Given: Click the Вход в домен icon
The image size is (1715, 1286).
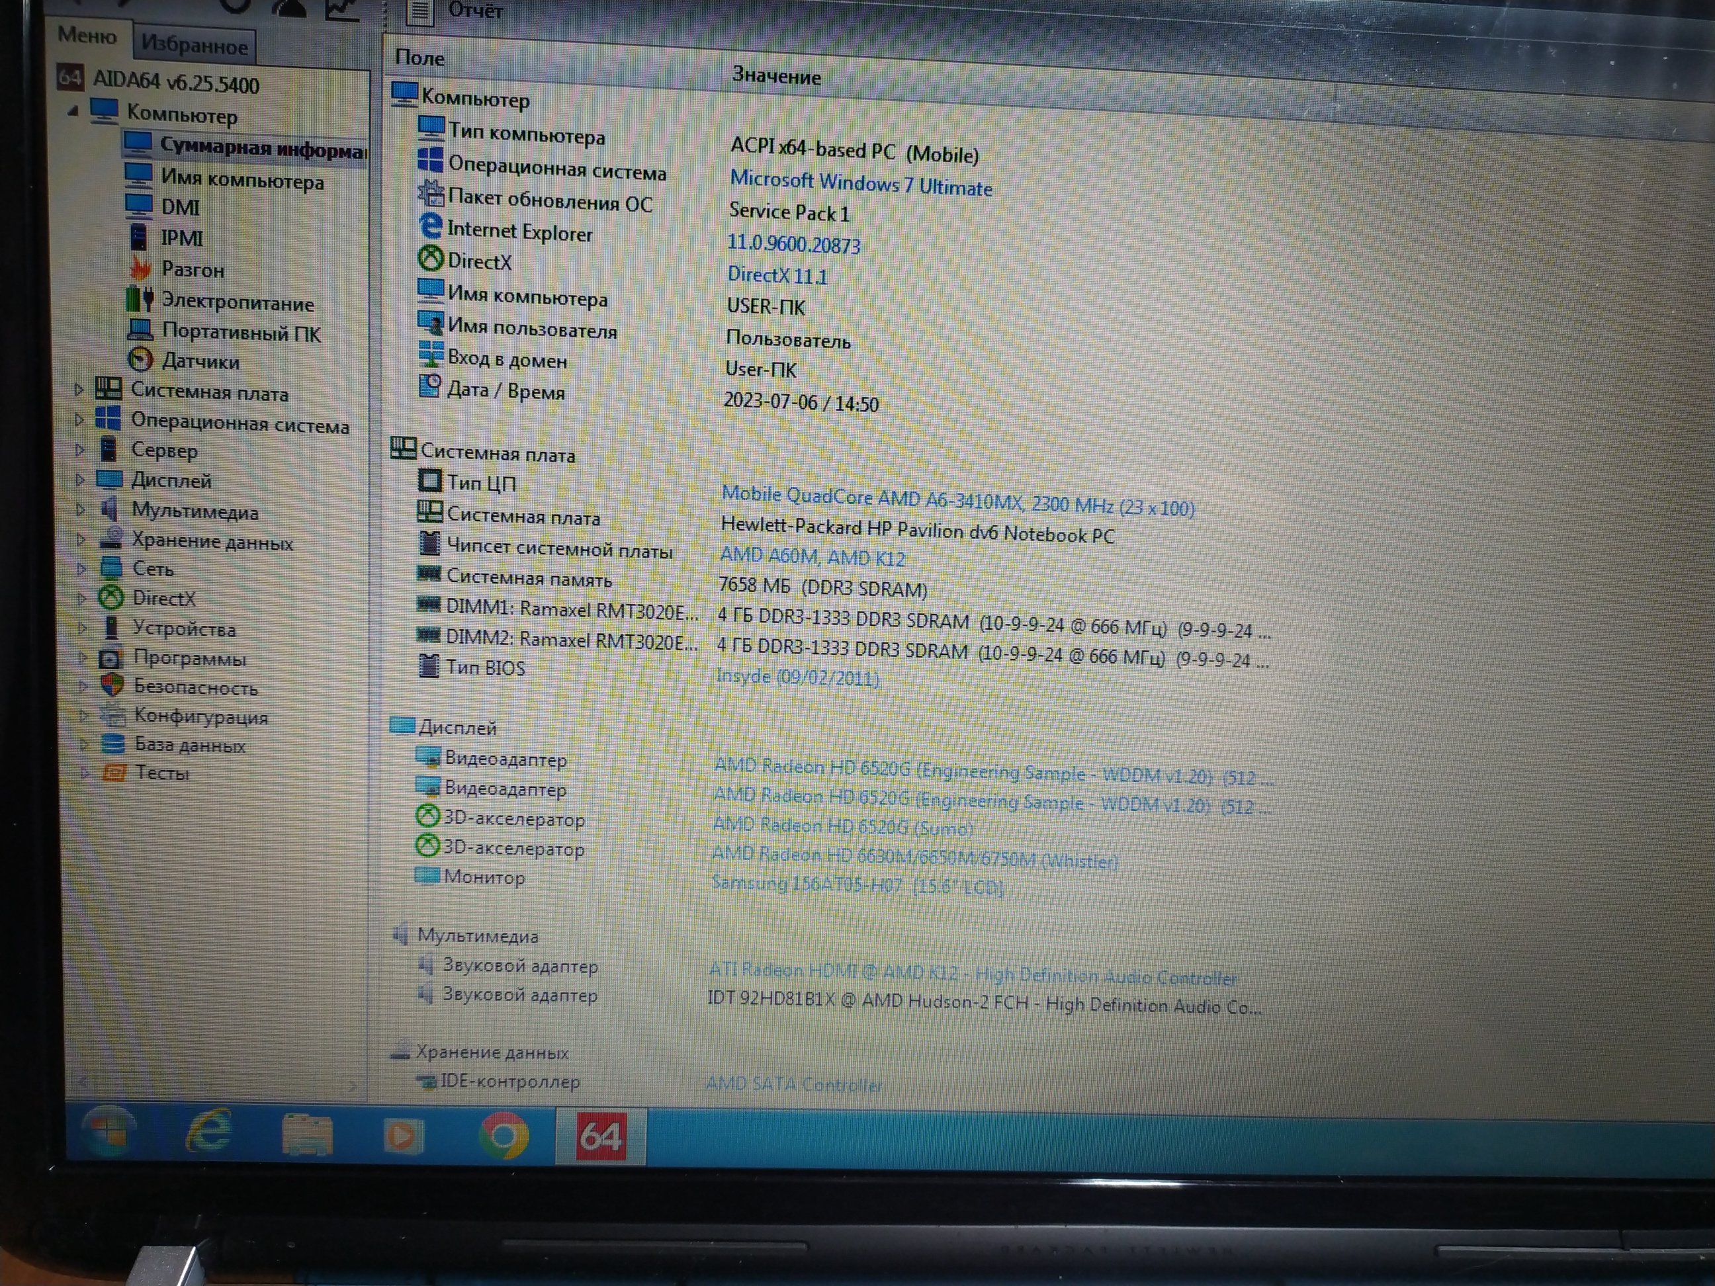Looking at the screenshot, I should point(431,353).
